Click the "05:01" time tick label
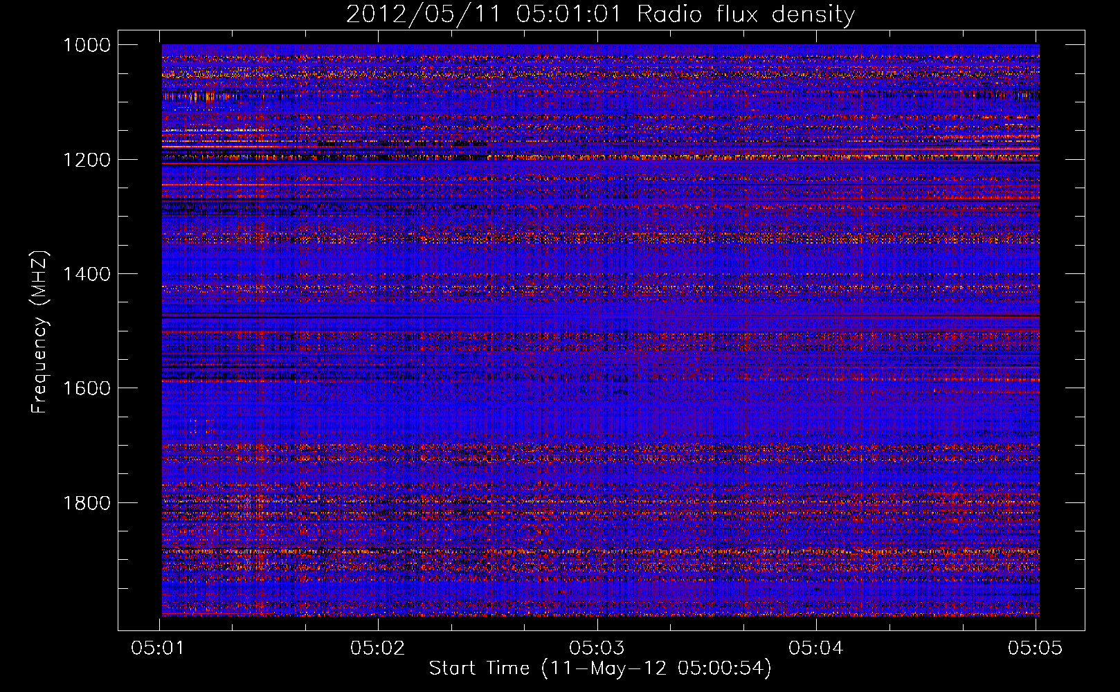This screenshot has height=692, width=1120. click(159, 648)
